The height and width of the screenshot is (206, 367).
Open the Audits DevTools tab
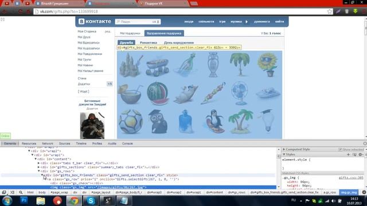point(112,144)
